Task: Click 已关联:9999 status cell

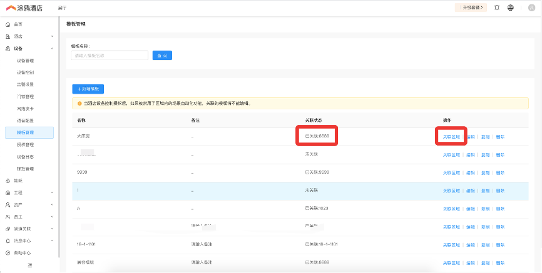Action: click(x=317, y=172)
